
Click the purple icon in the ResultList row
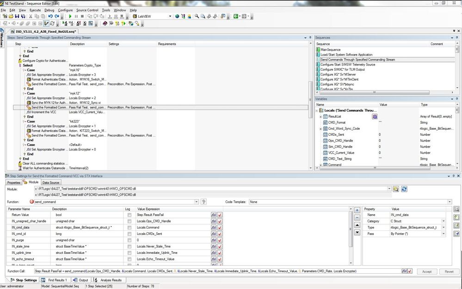click(375, 117)
